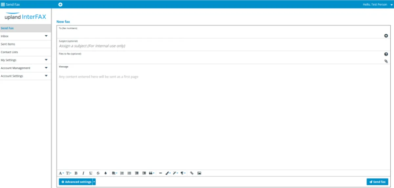Insert an unordered bullet list
Viewport: 394px width, 188px height.
[x=129, y=173]
